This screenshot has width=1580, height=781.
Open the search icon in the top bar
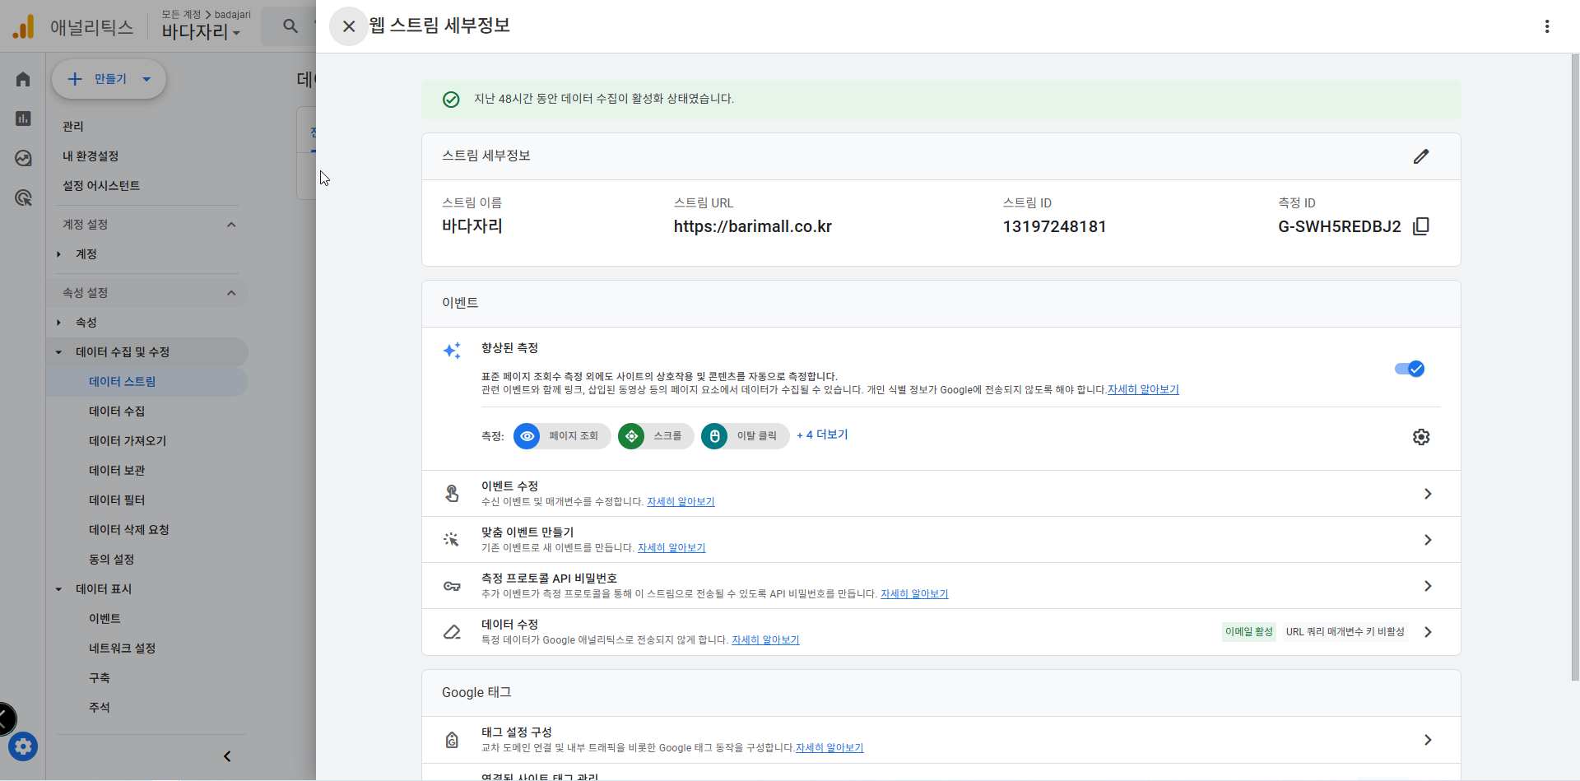[x=290, y=26]
